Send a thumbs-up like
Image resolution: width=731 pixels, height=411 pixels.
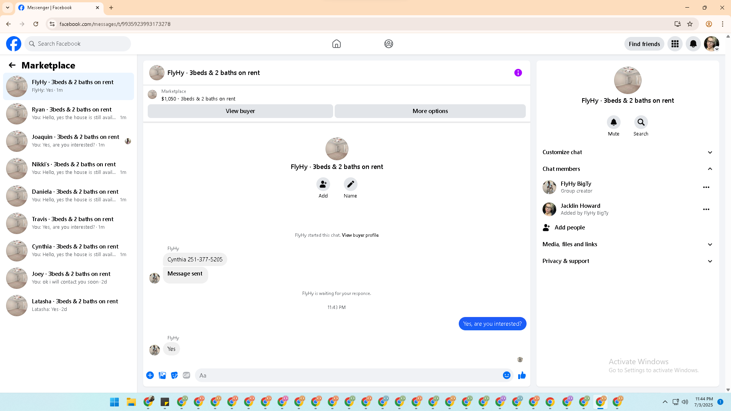point(522,376)
